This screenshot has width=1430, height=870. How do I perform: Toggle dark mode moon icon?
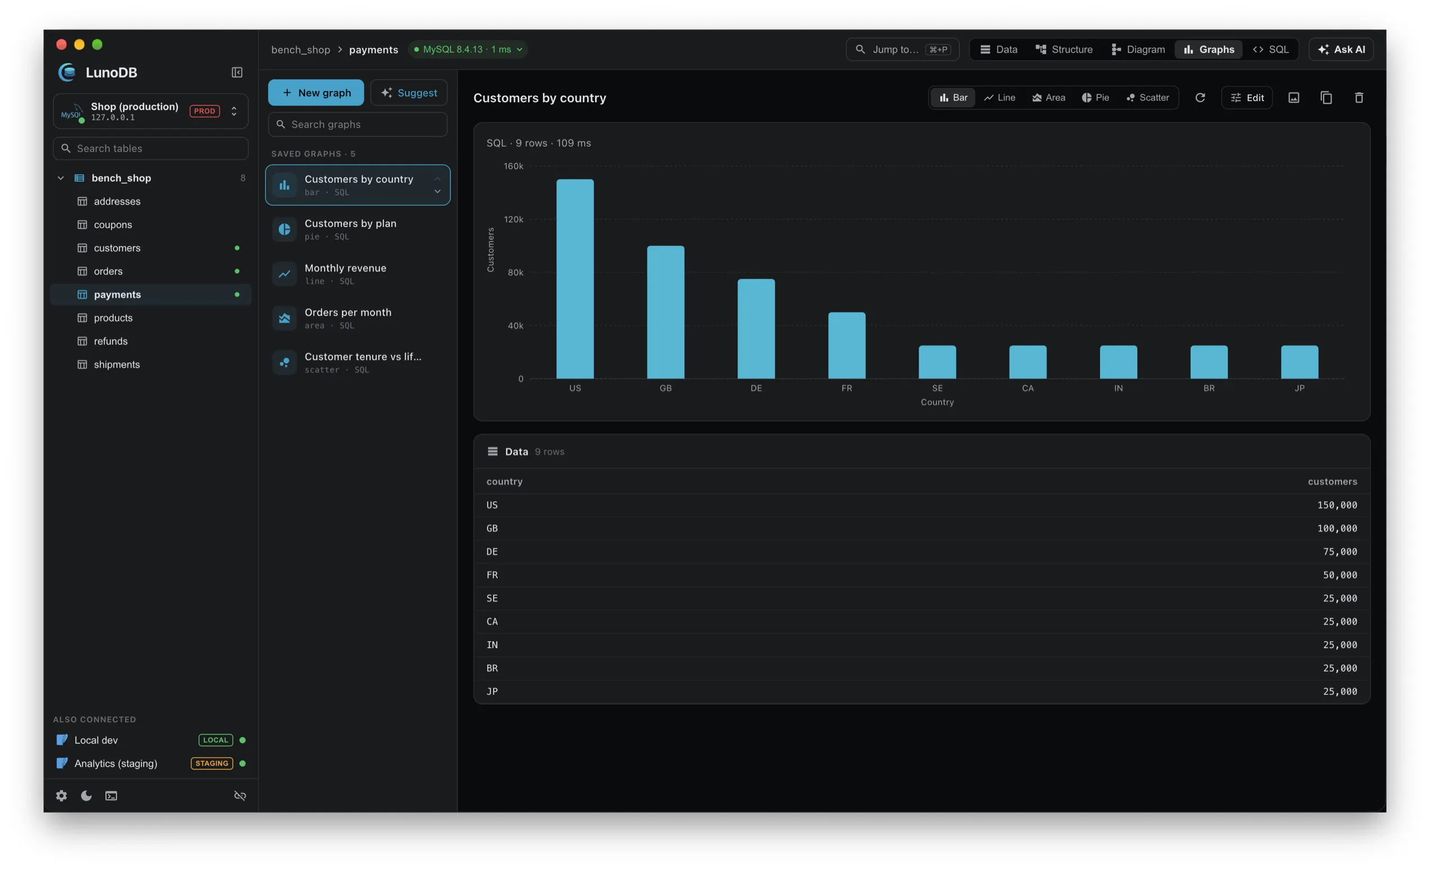[86, 796]
